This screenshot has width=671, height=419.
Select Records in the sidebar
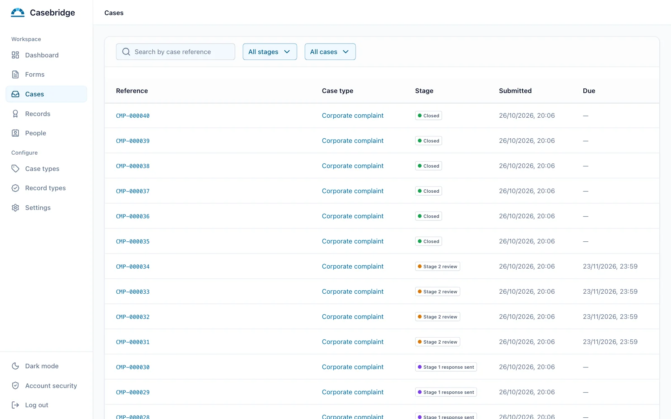46,114
